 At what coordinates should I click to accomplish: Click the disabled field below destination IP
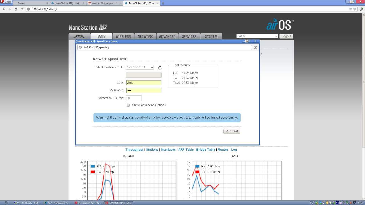144,75
